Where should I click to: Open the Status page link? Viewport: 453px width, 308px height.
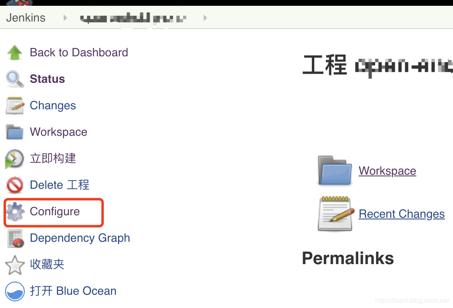pyautogui.click(x=47, y=79)
